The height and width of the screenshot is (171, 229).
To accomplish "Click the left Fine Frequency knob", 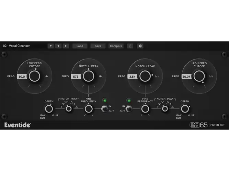I will point(89,109).
